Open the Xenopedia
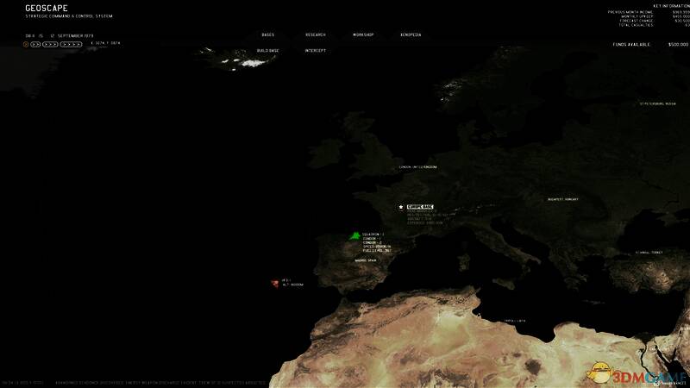690x388 pixels. pos(411,34)
